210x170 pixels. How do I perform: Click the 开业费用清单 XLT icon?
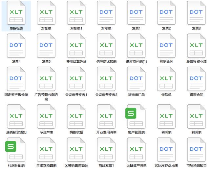106,117
